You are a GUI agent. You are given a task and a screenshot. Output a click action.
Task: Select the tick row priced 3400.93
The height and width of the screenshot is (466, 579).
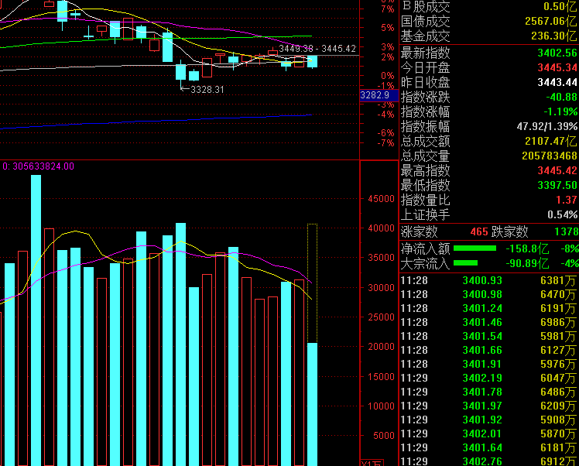488,281
